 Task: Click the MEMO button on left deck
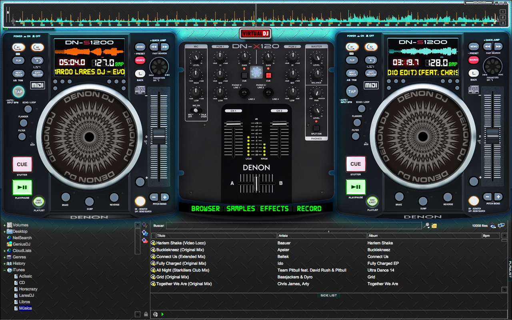click(x=140, y=47)
